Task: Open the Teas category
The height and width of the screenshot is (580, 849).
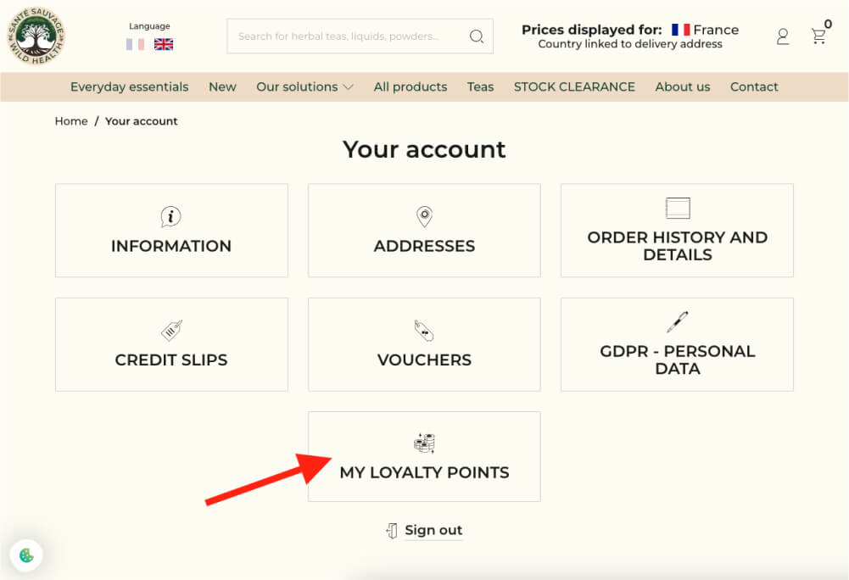Action: pyautogui.click(x=480, y=86)
